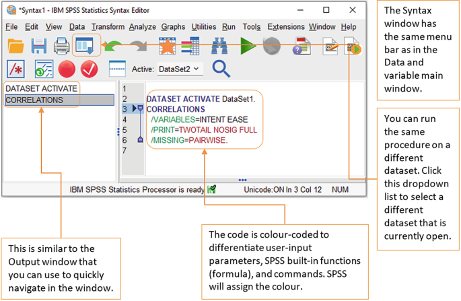Click the Print icon in toolbar
Image resolution: width=461 pixels, height=301 pixels.
click(x=61, y=46)
